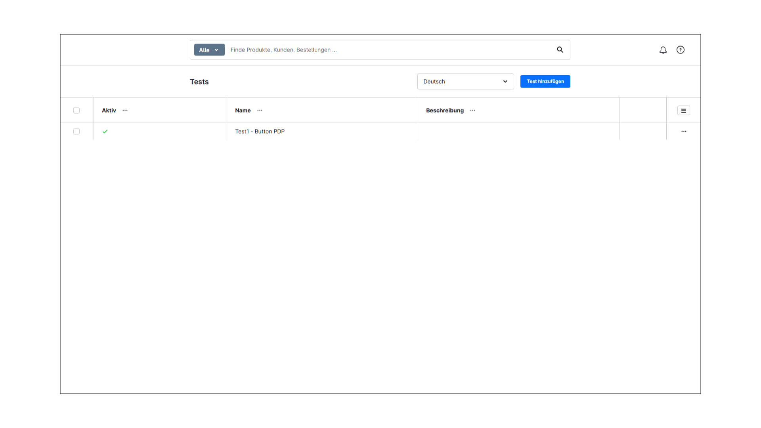Sort by the Name column header
Viewport: 761px width, 428px height.
coord(243,110)
